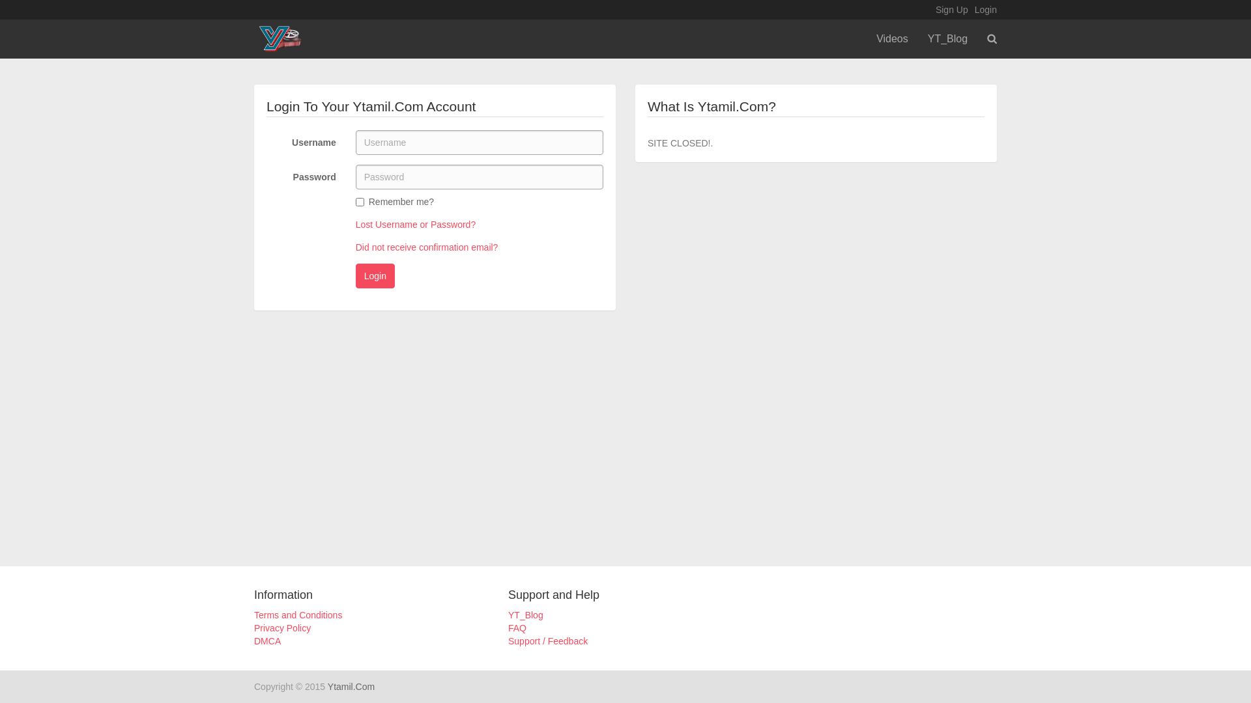Open Terms and Conditions footer link
The height and width of the screenshot is (703, 1251).
298,615
